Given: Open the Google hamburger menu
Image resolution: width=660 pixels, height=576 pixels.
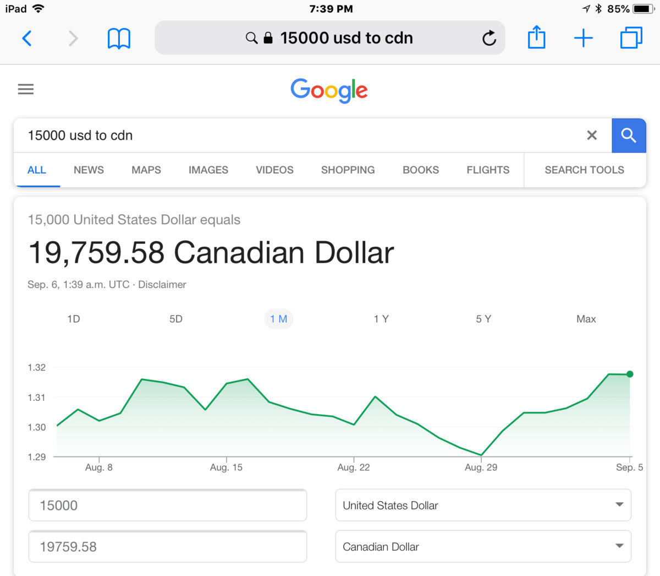Looking at the screenshot, I should (x=26, y=89).
